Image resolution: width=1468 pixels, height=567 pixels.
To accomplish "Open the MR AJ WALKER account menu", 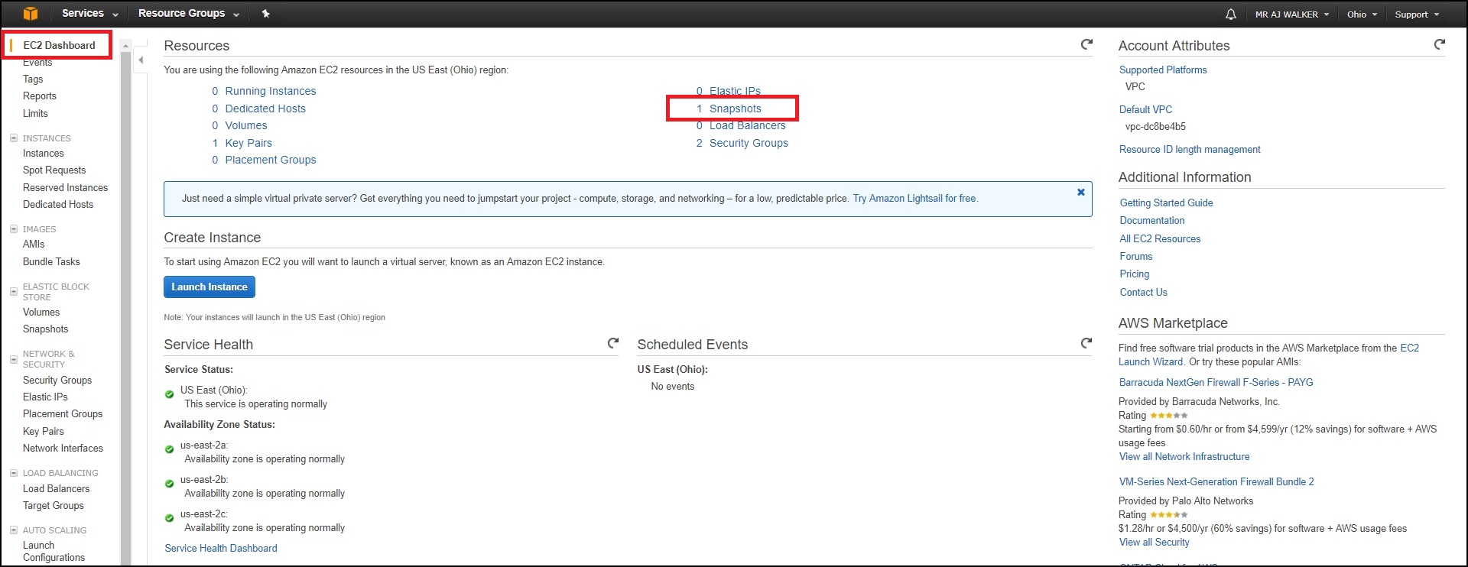I will tap(1292, 15).
